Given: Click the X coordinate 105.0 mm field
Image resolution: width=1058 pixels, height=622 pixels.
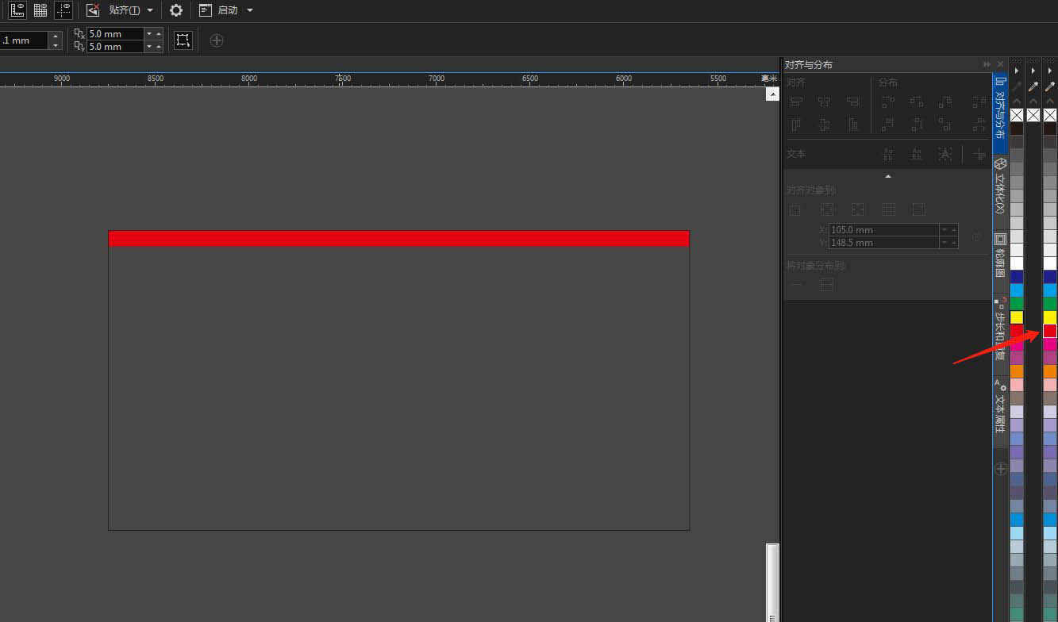Looking at the screenshot, I should (x=883, y=230).
